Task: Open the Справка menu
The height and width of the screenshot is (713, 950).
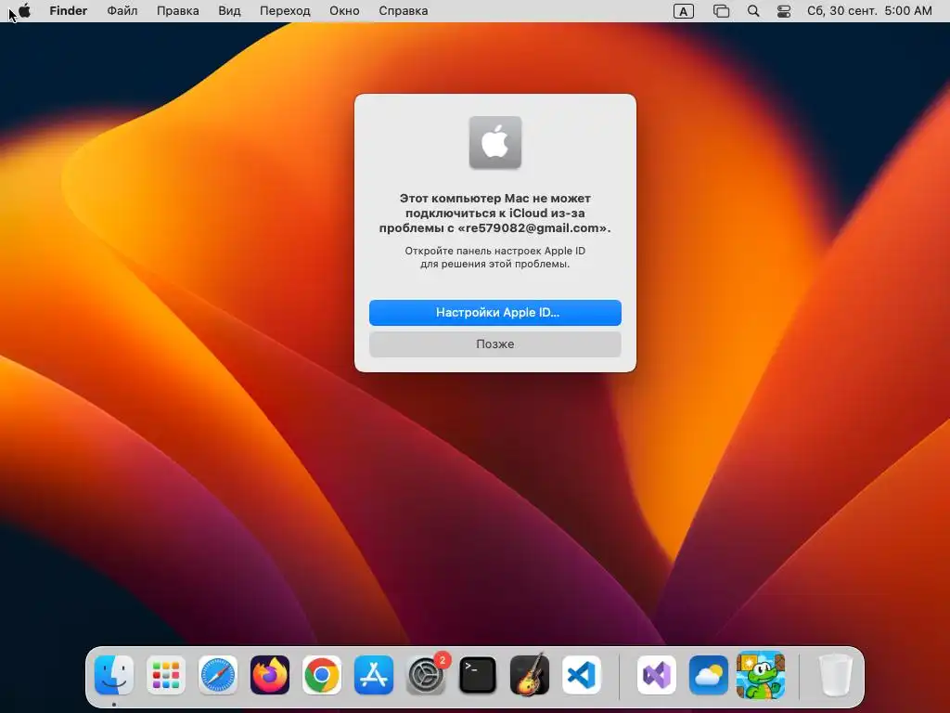Action: tap(403, 11)
